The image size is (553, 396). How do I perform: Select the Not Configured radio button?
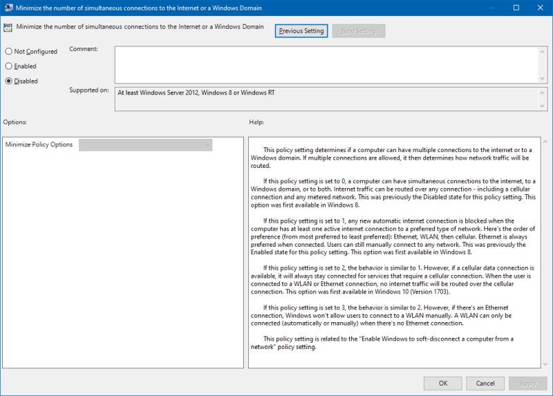[9, 52]
